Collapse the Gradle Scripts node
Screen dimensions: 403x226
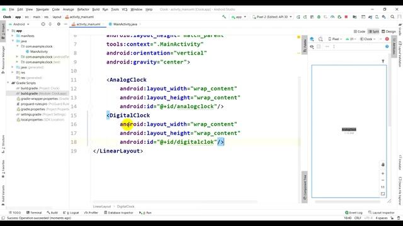(x=8, y=83)
